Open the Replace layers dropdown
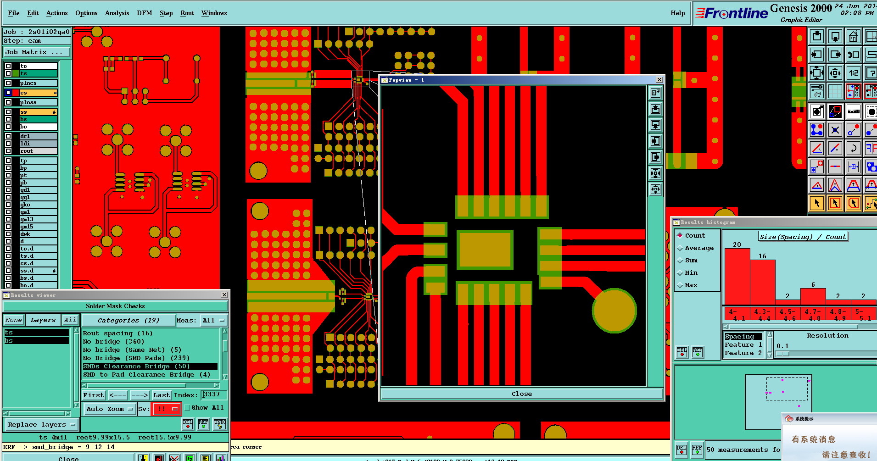877x461 pixels. pyautogui.click(x=41, y=424)
